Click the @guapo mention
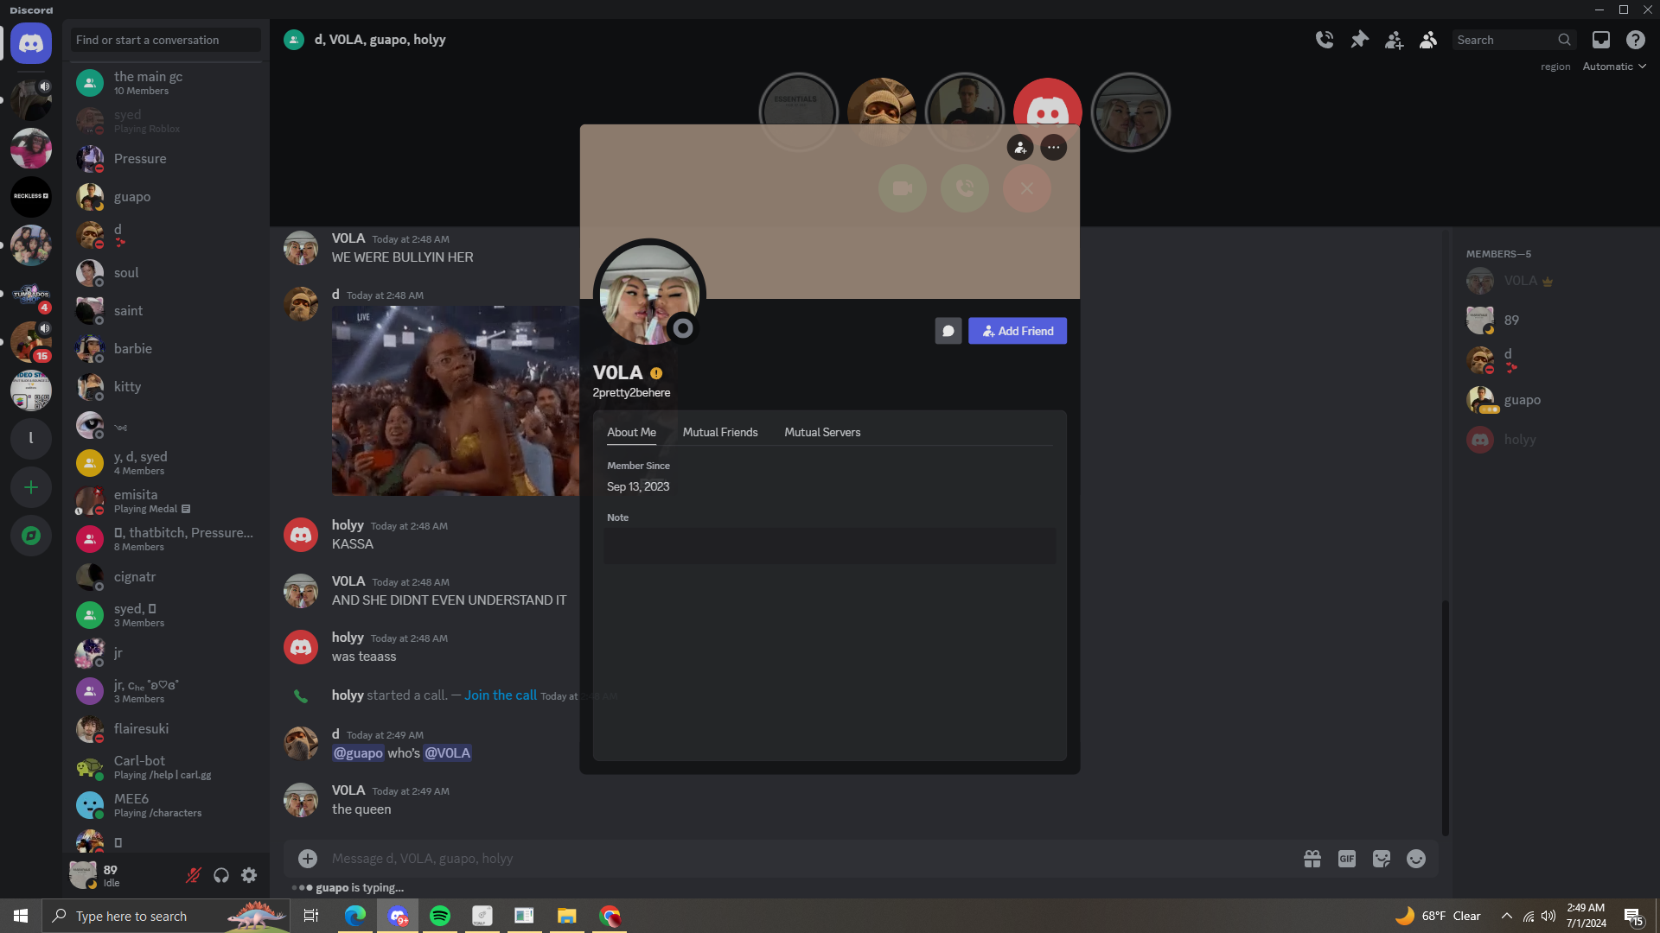Image resolution: width=1660 pixels, height=933 pixels. click(x=358, y=753)
